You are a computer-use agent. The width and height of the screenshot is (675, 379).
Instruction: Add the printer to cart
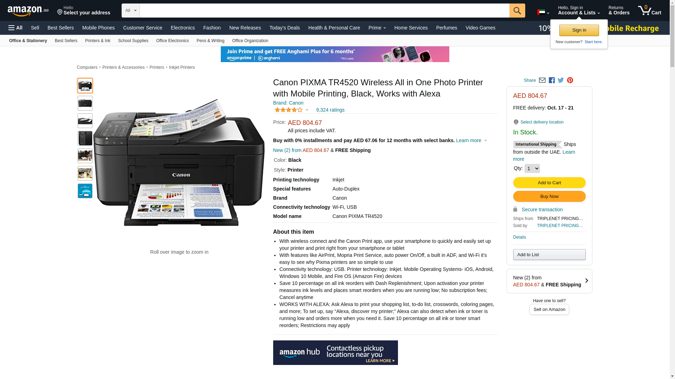tap(549, 182)
